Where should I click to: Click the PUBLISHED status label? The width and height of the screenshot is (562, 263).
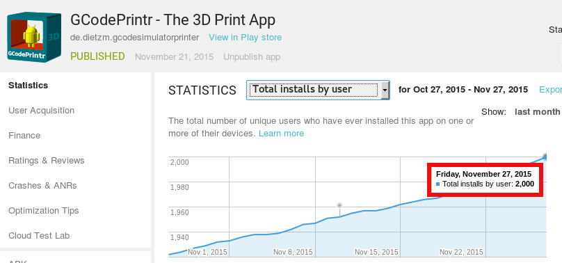point(97,56)
